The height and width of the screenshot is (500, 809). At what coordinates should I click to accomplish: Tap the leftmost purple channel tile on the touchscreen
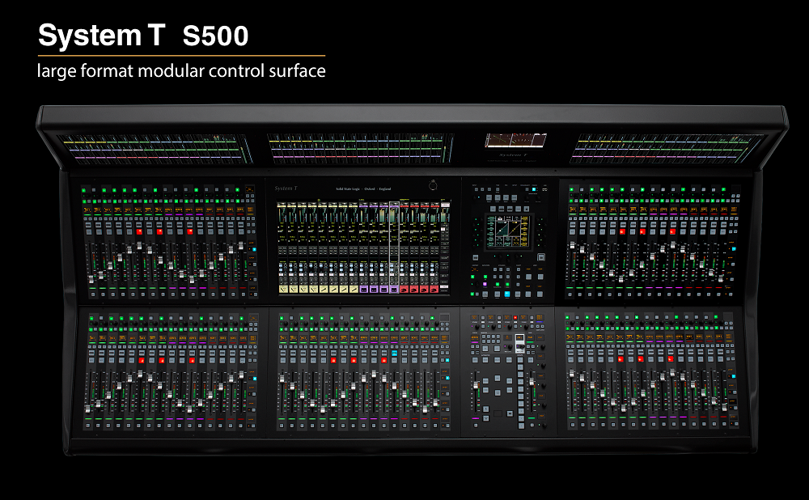(364, 289)
